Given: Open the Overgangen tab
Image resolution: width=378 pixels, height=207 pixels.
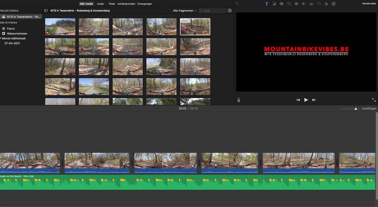Looking at the screenshot, I should pyautogui.click(x=146, y=3).
